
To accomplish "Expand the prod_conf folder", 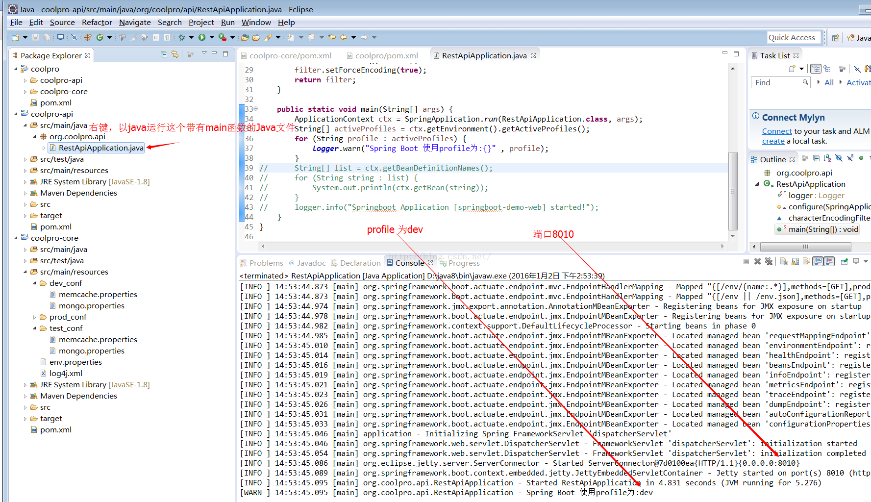I will (34, 317).
